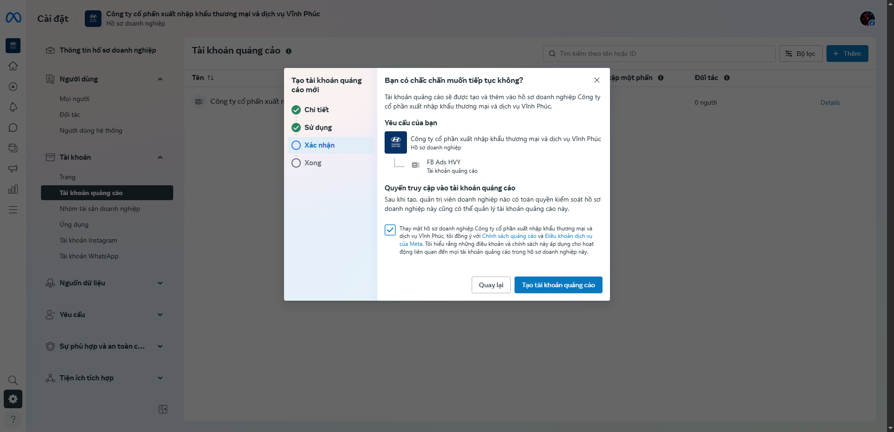Click the Meta logo icon
The height and width of the screenshot is (432, 894).
pyautogui.click(x=13, y=18)
